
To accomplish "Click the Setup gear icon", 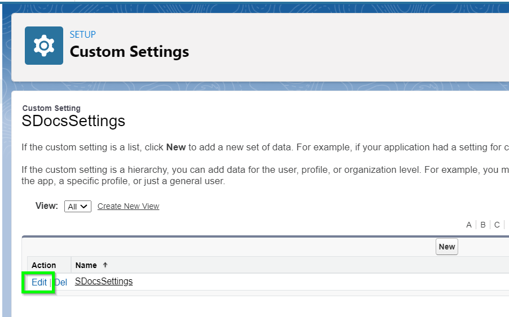I will pyautogui.click(x=44, y=46).
